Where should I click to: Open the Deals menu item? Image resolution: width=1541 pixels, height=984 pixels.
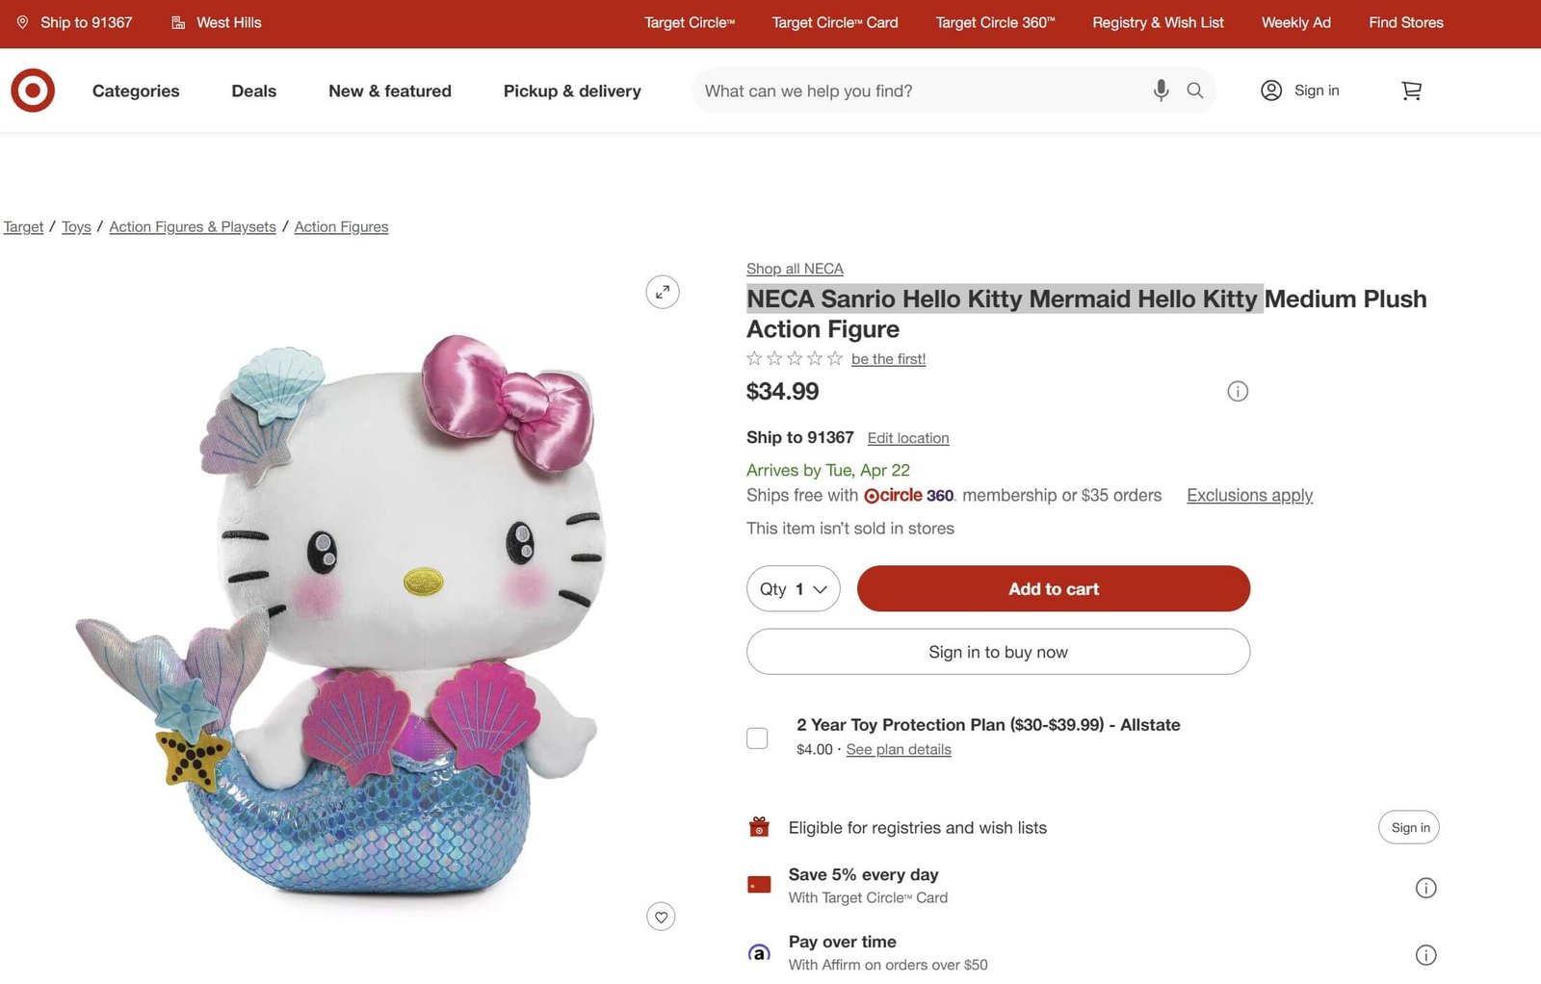coord(253,91)
